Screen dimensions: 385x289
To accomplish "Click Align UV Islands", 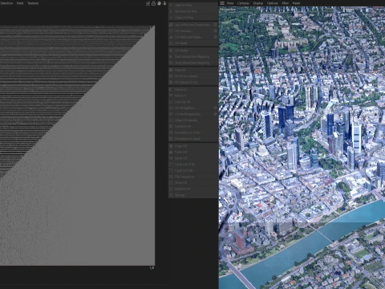I will point(193,120).
